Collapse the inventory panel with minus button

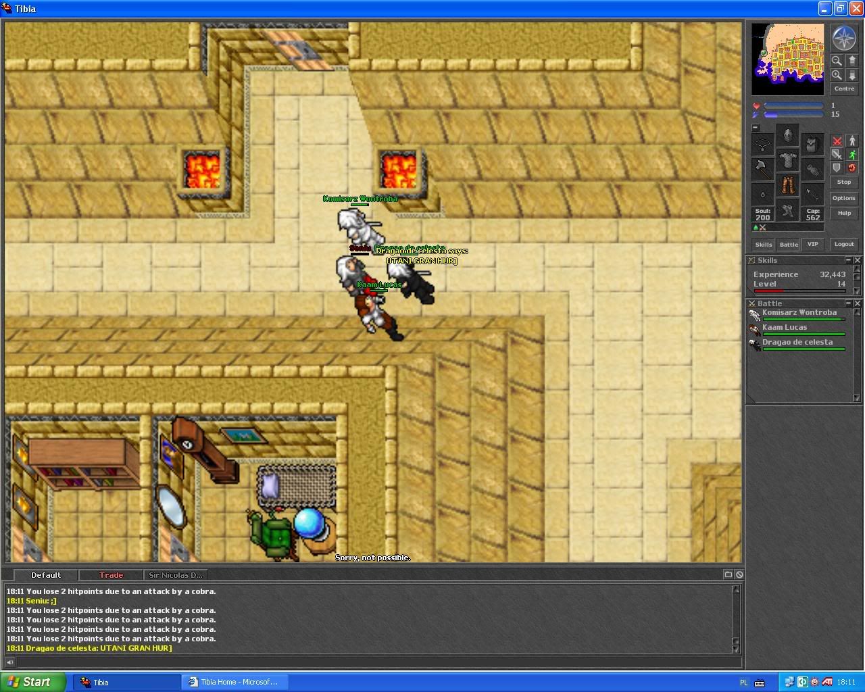[x=756, y=128]
